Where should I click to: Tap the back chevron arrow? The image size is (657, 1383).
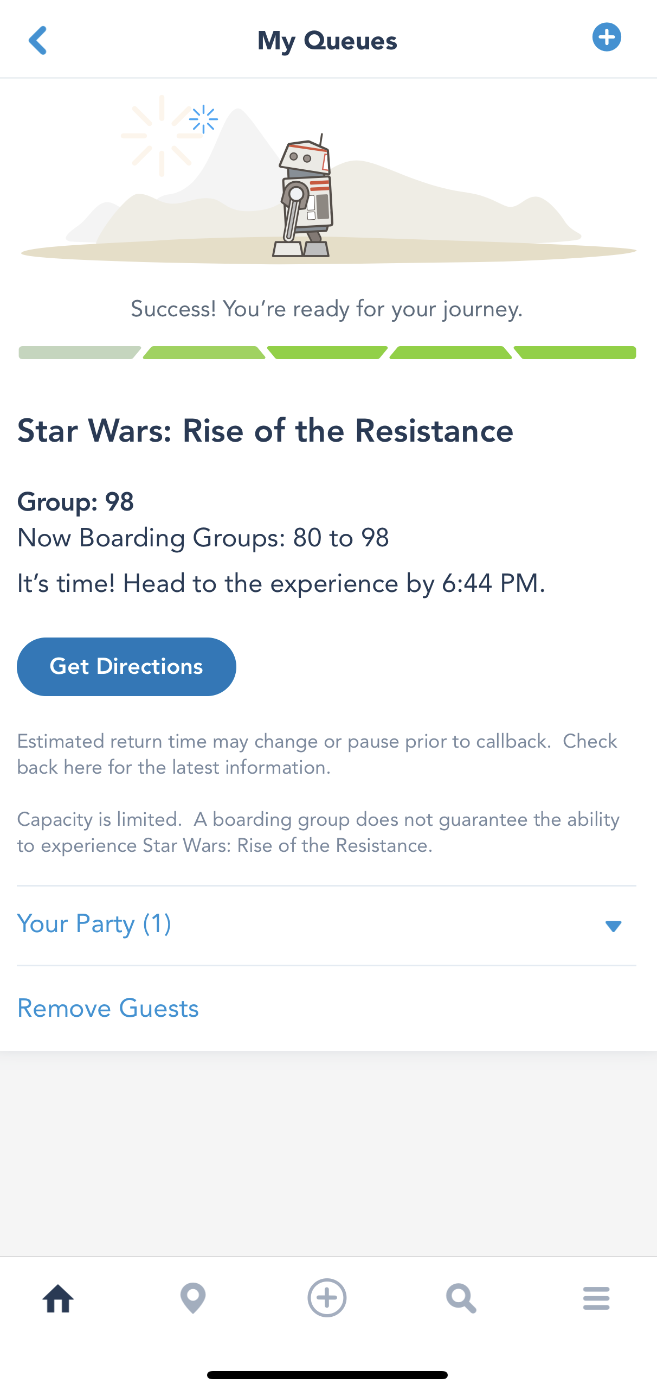click(38, 40)
